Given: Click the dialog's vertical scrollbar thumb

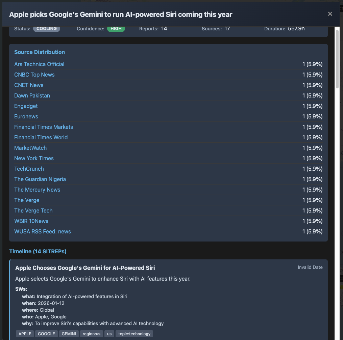Looking at the screenshot, I should coord(337,59).
